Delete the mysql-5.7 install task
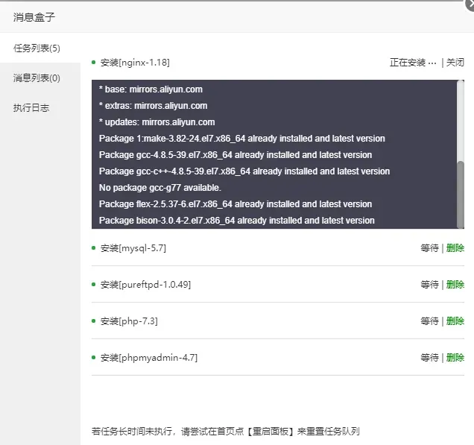474x445 pixels. coord(455,248)
